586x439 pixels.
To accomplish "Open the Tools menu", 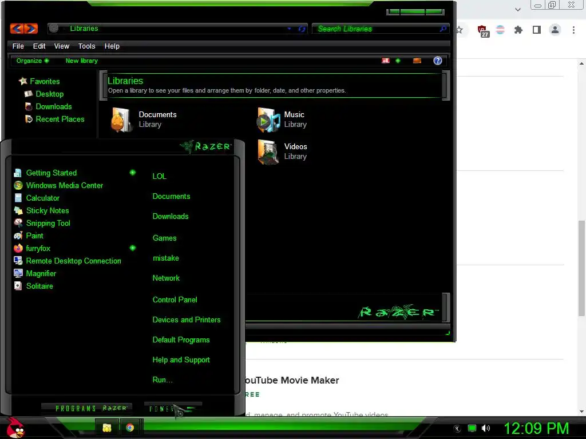I will (87, 46).
